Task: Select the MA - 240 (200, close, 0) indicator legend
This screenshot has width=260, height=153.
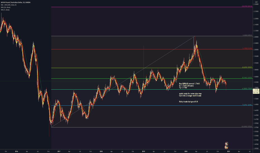Action: pos(9,5)
